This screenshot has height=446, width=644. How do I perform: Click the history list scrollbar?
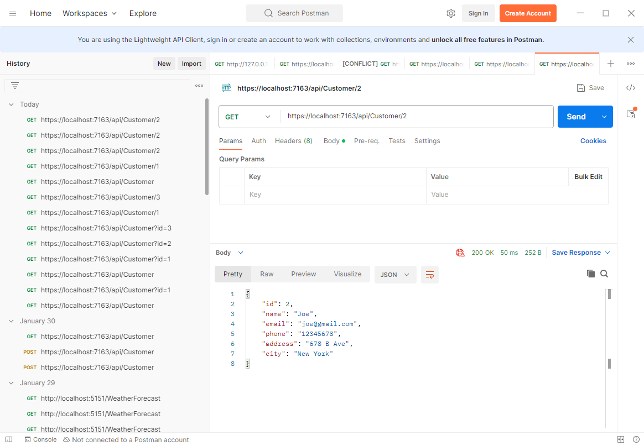point(207,146)
